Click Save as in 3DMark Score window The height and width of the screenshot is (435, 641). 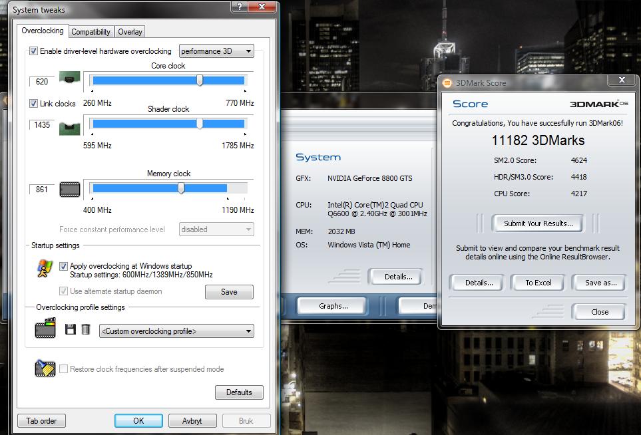coord(600,283)
